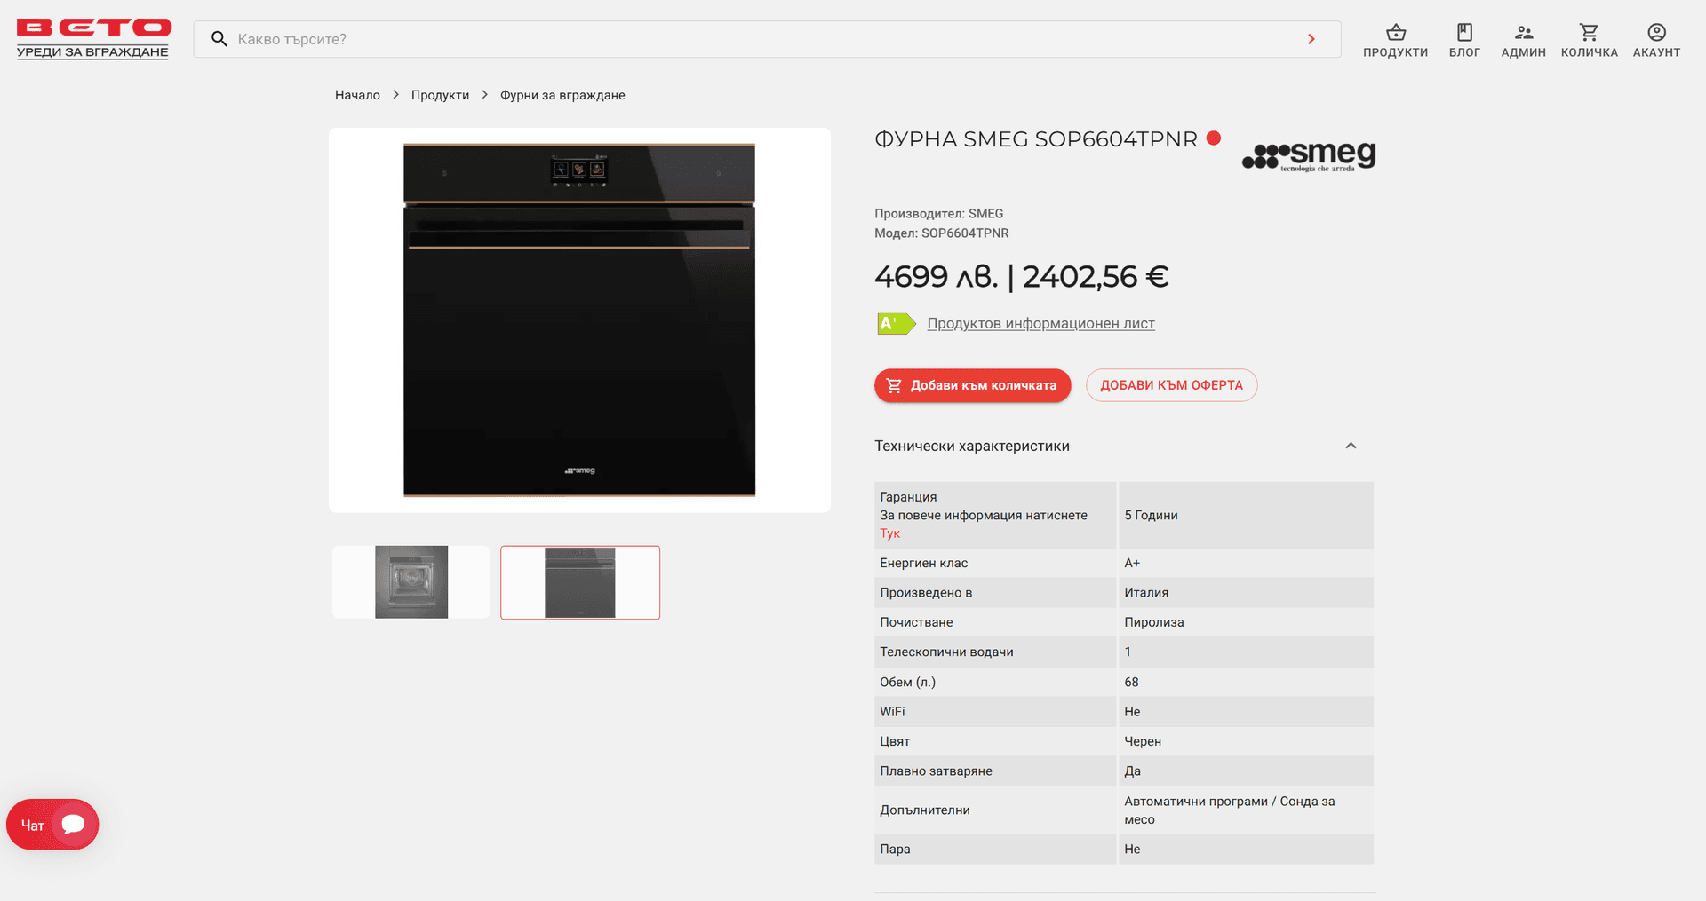
Task: Go to Продукти breadcrumb
Action: click(x=440, y=95)
